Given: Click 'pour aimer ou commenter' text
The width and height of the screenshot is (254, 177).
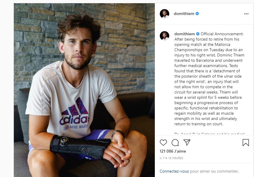Looking at the screenshot, I should (214, 171).
